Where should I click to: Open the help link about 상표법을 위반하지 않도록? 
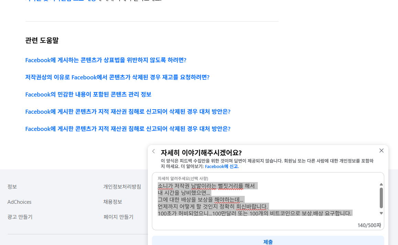click(x=106, y=60)
